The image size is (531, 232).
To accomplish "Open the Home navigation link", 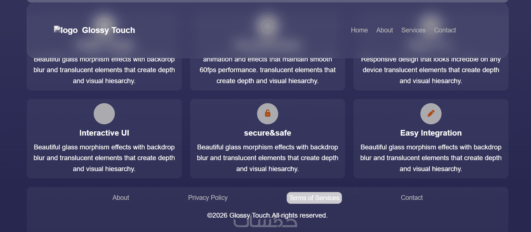I will click(x=359, y=30).
